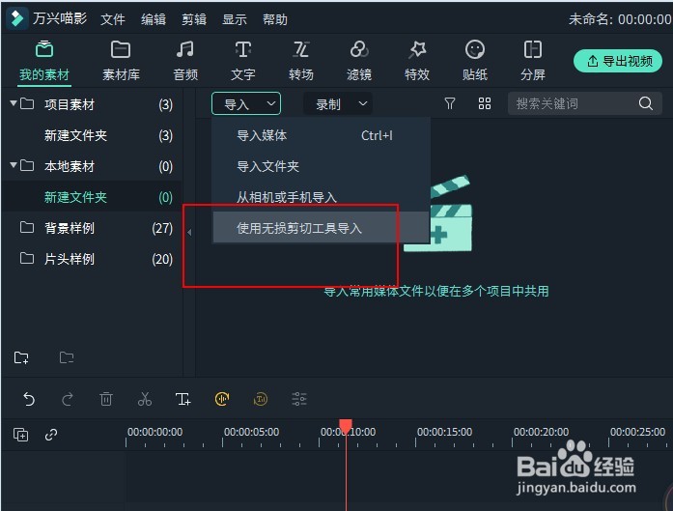Open the 编辑 menu
Screen dimensions: 673x511
pos(154,19)
